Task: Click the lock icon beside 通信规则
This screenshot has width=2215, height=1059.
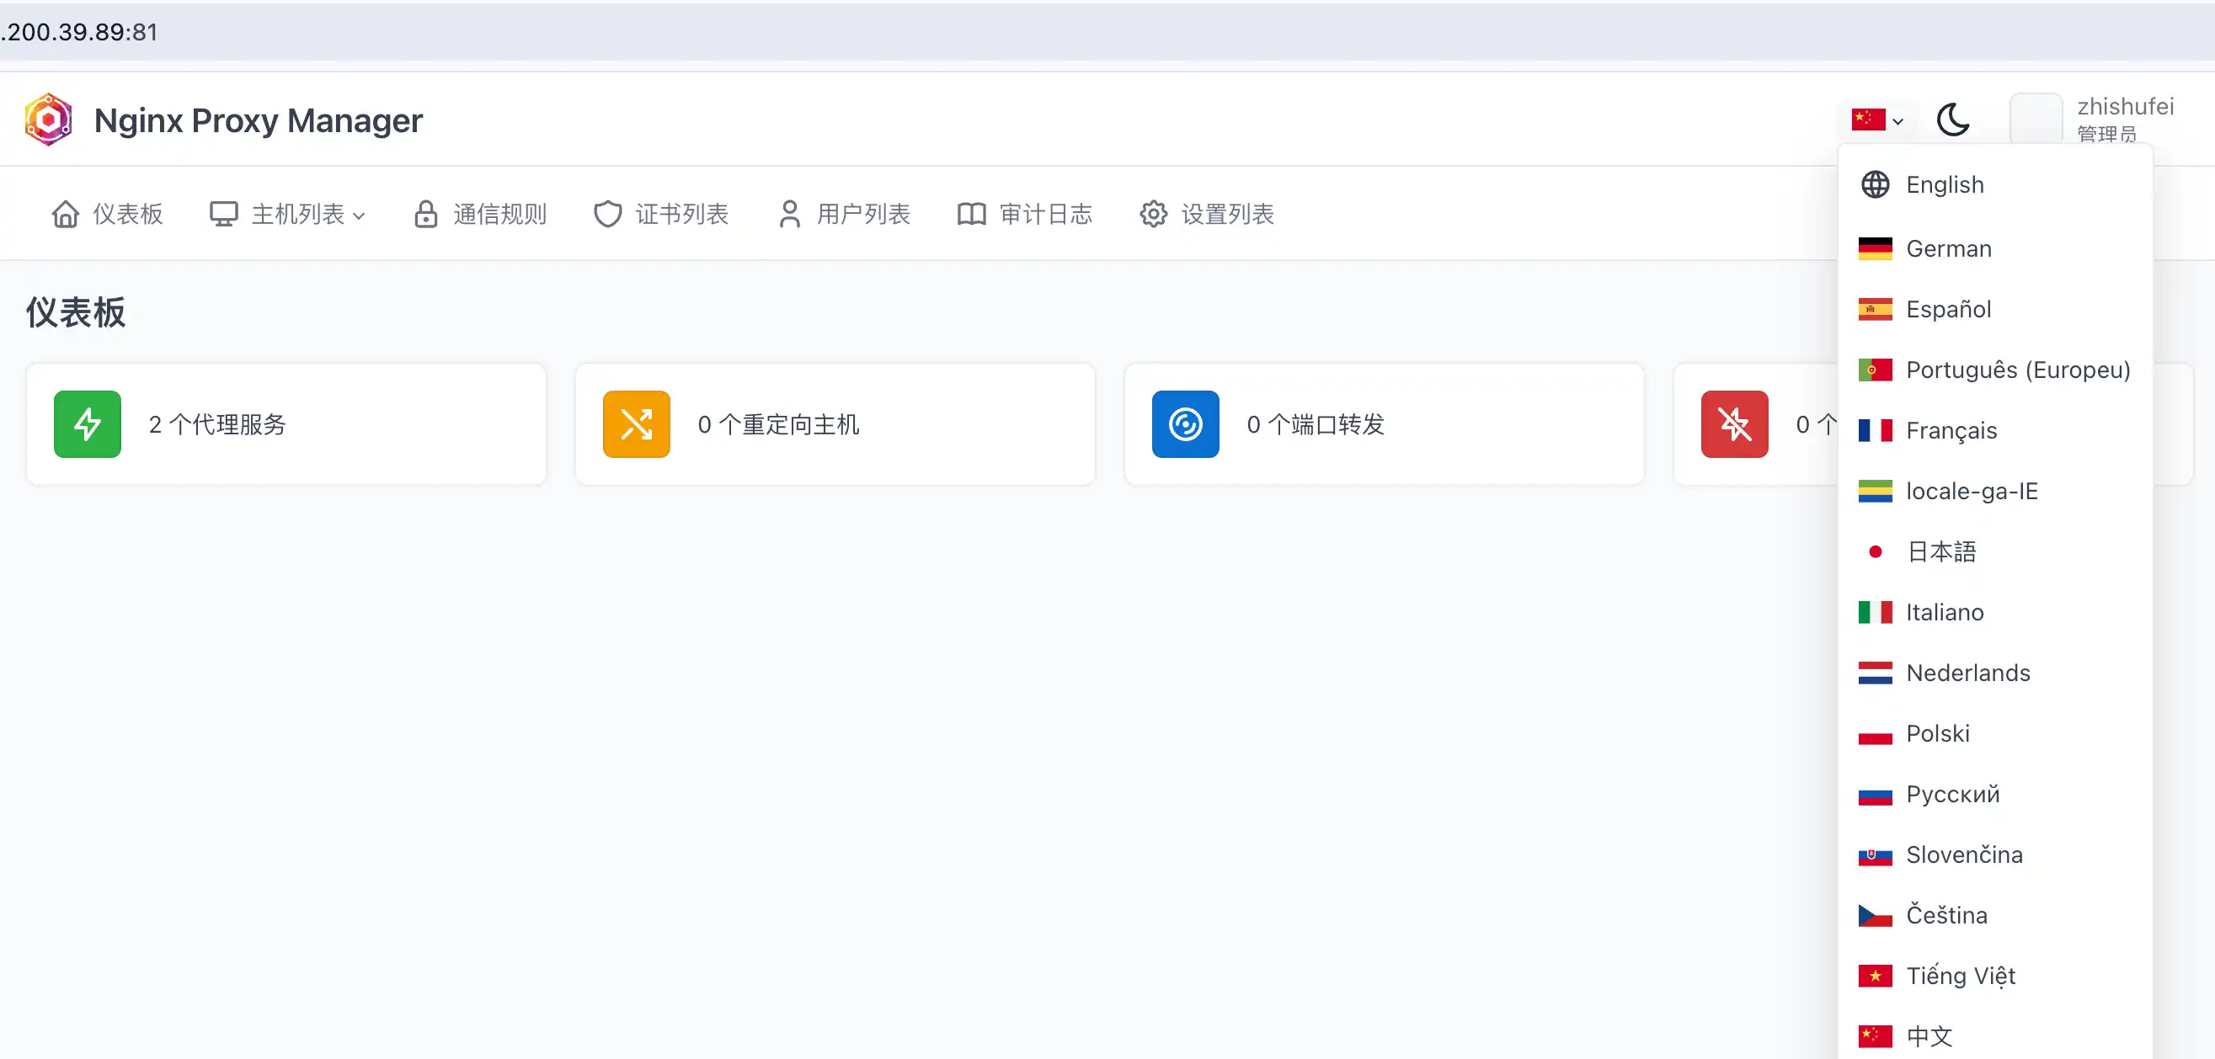Action: (x=425, y=214)
